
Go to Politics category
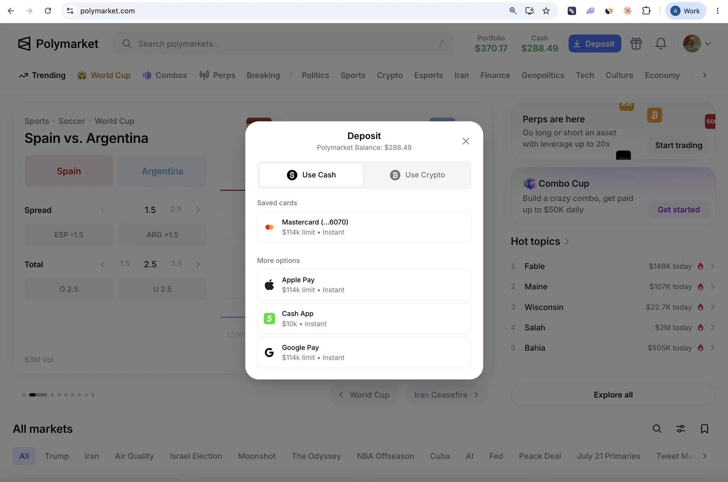[315, 75]
